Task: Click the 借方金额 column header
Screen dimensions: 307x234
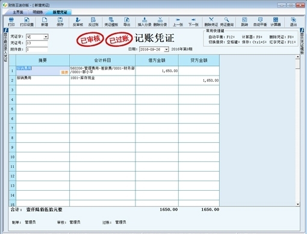Action: point(157,60)
